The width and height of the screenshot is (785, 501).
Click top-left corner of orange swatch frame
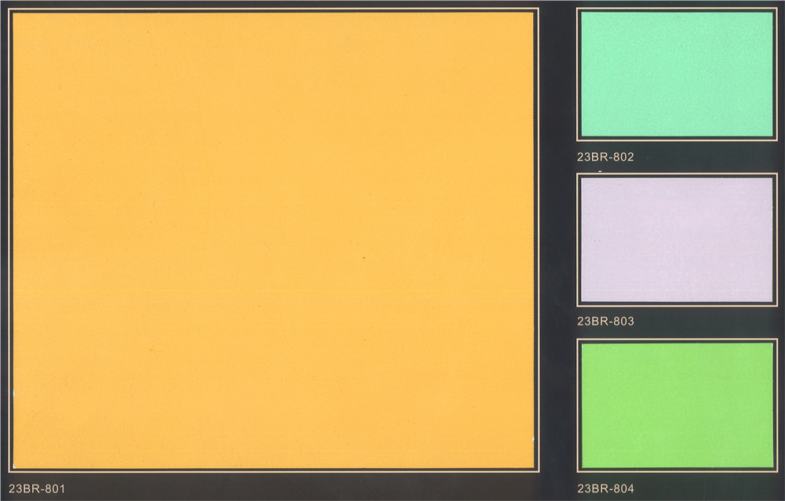[x=9, y=9]
